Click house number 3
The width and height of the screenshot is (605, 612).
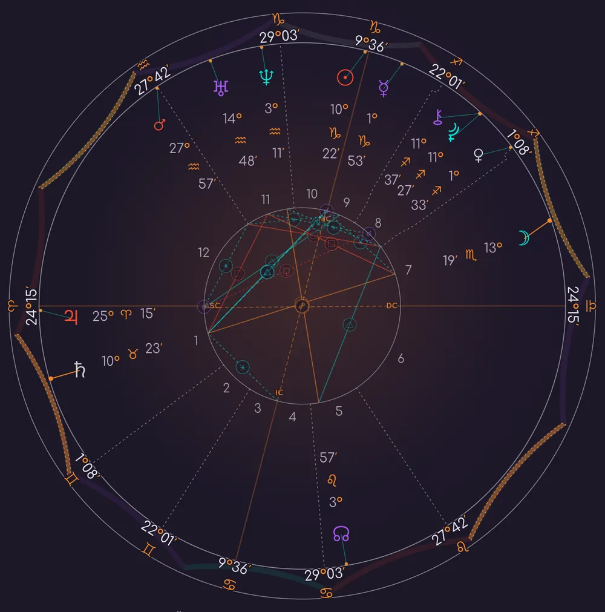coord(258,408)
